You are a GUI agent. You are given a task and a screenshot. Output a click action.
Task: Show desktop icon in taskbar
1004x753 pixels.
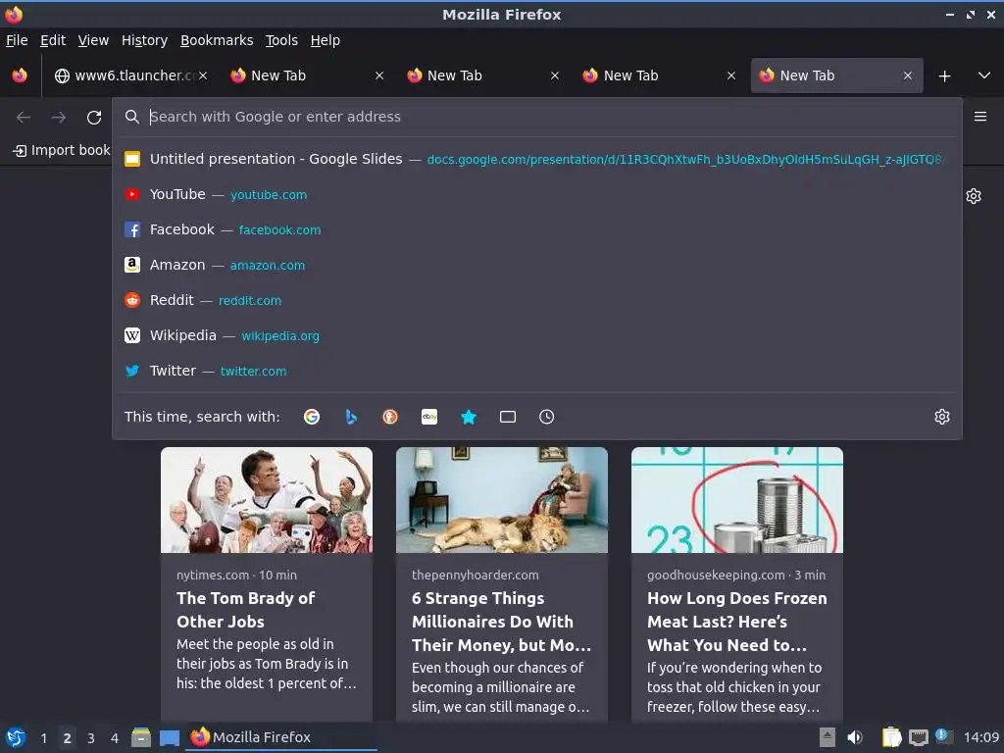[170, 737]
